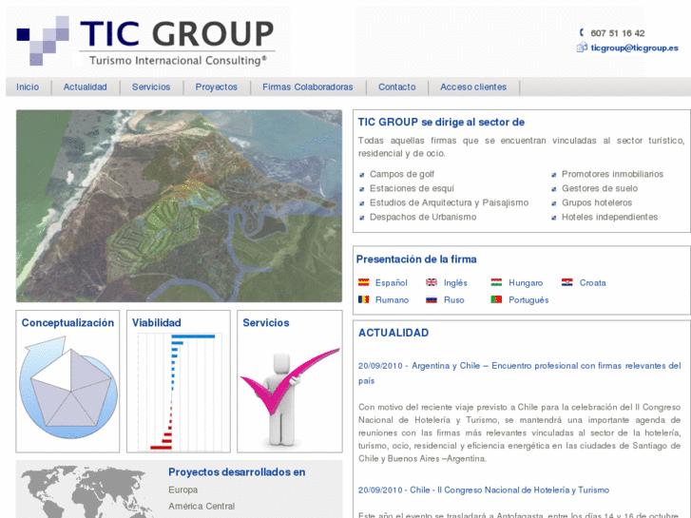The height and width of the screenshot is (518, 691).
Task: Click the Gestores de suelo item
Action: tap(600, 188)
